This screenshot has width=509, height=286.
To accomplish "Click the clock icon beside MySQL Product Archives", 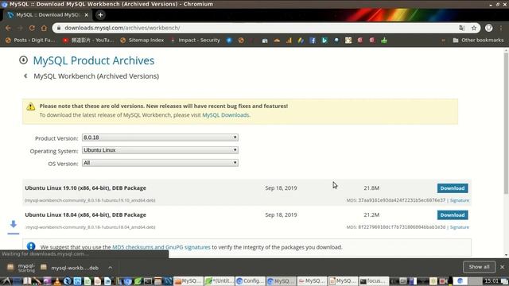I will pyautogui.click(x=23, y=60).
